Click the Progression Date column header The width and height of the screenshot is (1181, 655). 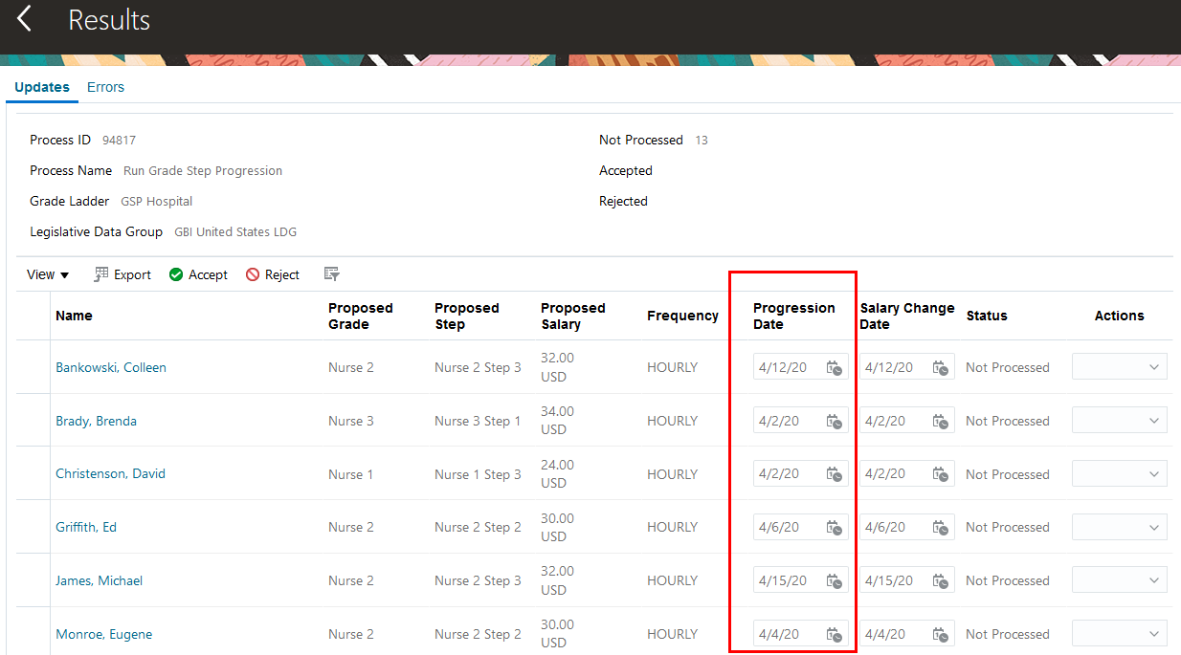[x=794, y=316]
